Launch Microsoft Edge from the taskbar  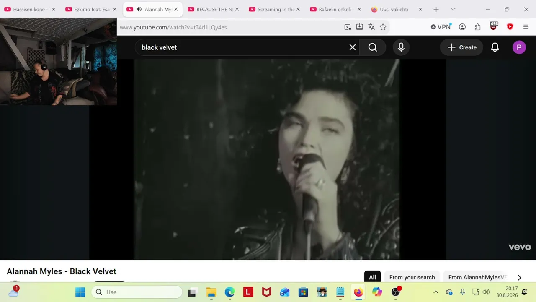click(229, 292)
